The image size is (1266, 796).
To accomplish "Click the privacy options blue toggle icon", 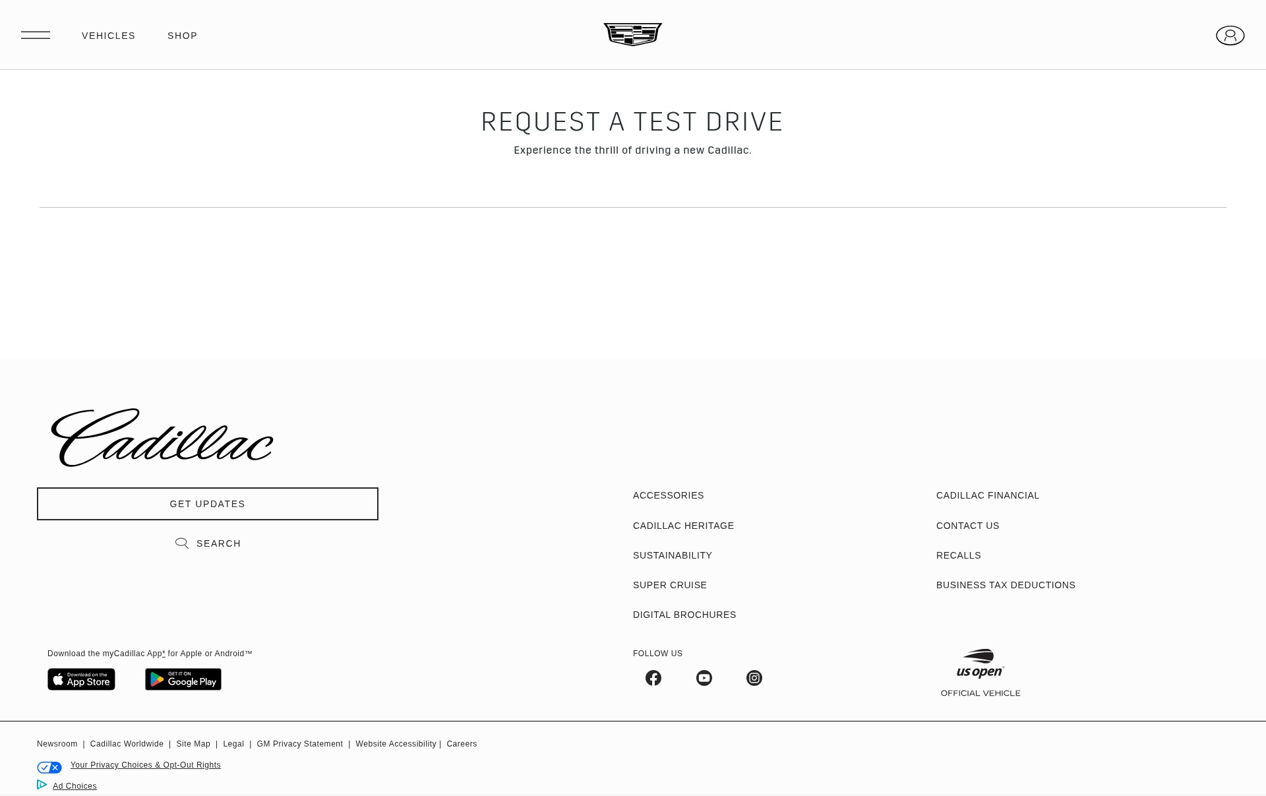I will (x=49, y=767).
